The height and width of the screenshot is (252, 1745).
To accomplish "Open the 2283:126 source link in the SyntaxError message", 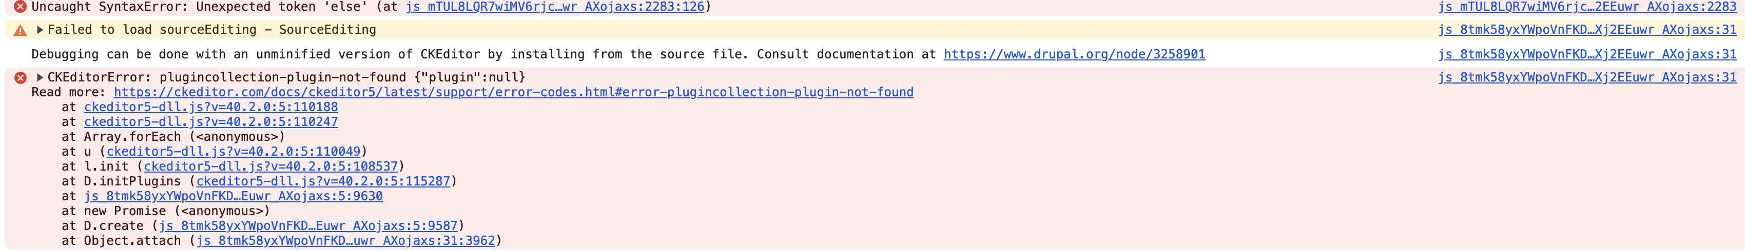I will [x=555, y=7].
